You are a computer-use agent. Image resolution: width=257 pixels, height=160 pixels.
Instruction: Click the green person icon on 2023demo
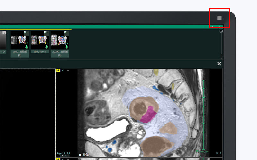pyautogui.click(x=47, y=47)
